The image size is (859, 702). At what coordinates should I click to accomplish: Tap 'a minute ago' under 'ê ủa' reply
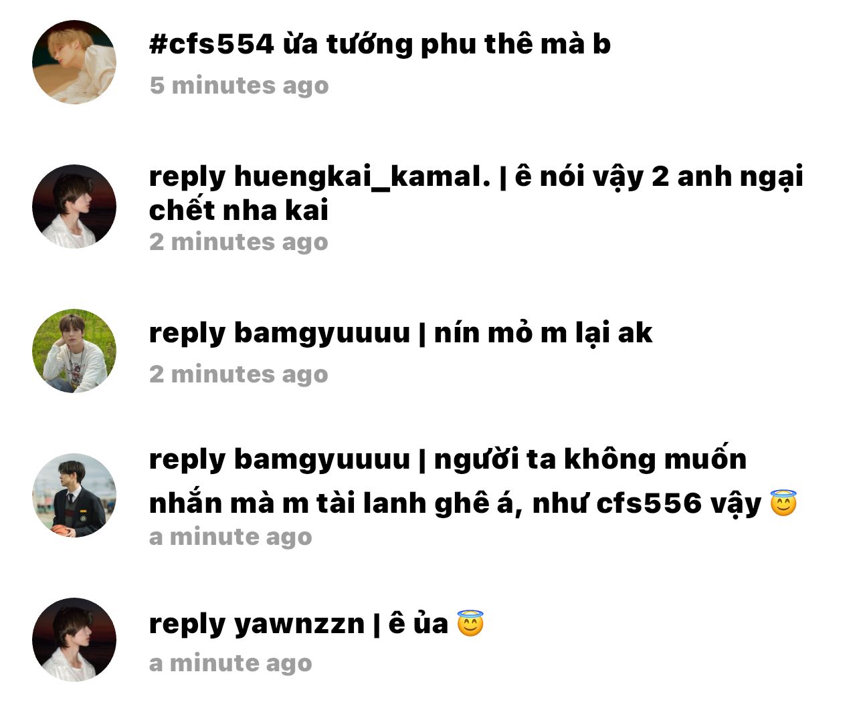pyautogui.click(x=231, y=663)
